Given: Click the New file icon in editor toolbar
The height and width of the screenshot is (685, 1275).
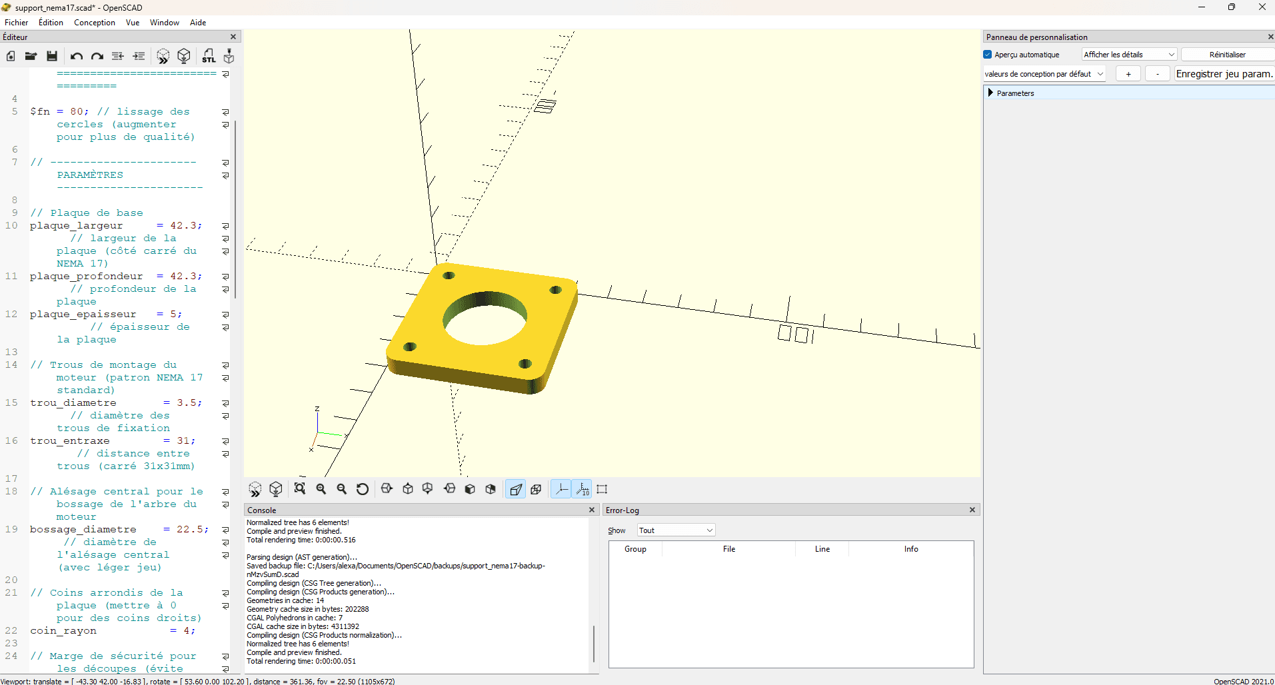Looking at the screenshot, I should pyautogui.click(x=11, y=57).
